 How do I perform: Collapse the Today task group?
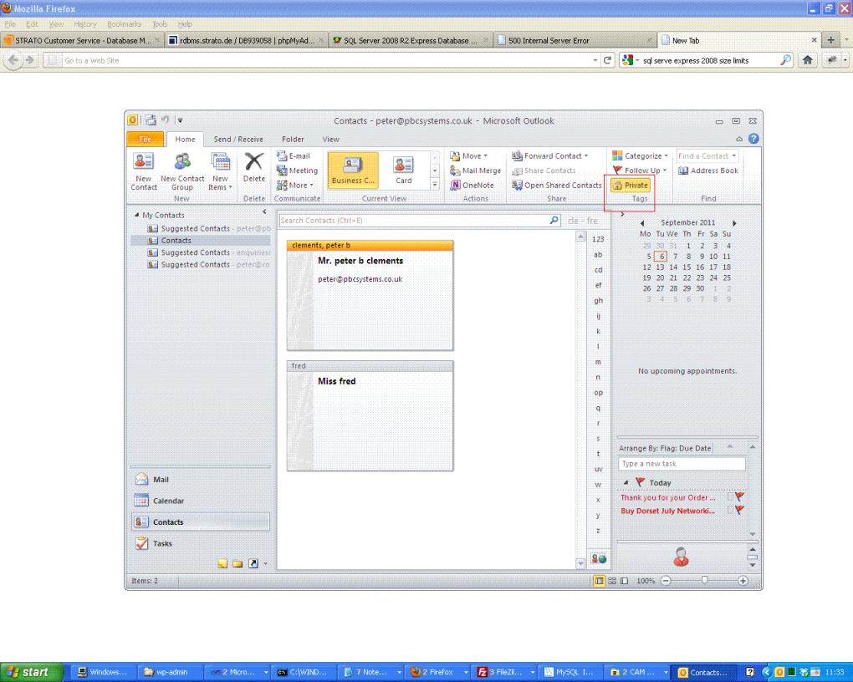[626, 482]
